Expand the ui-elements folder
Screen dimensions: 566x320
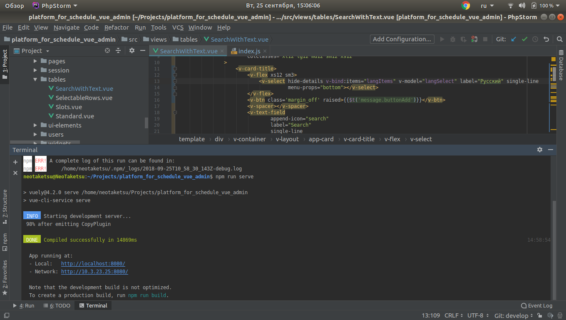(x=35, y=125)
